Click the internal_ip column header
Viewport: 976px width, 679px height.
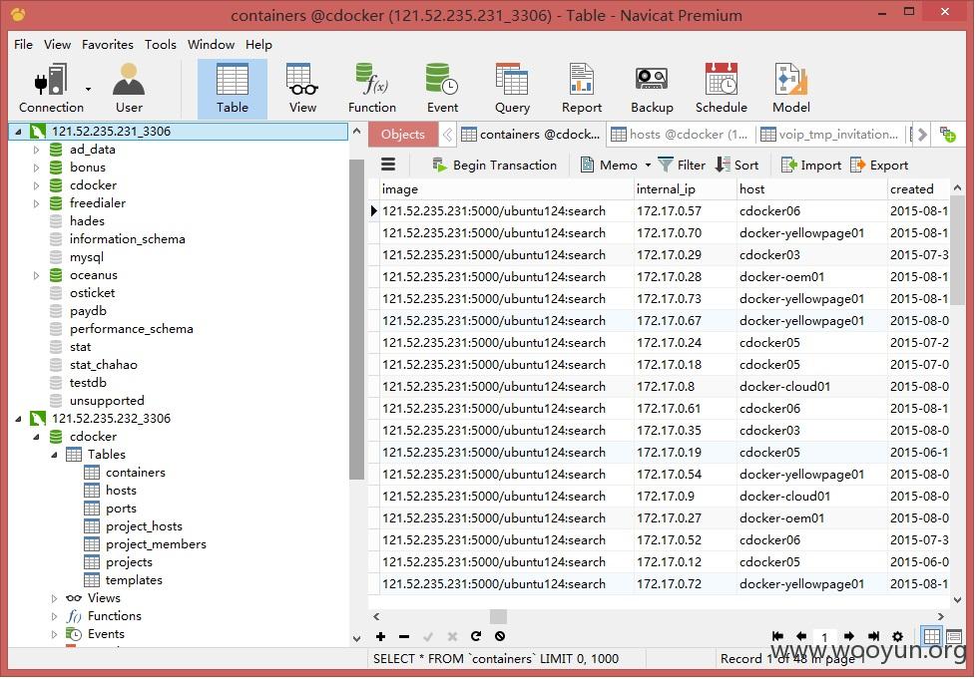pyautogui.click(x=684, y=189)
